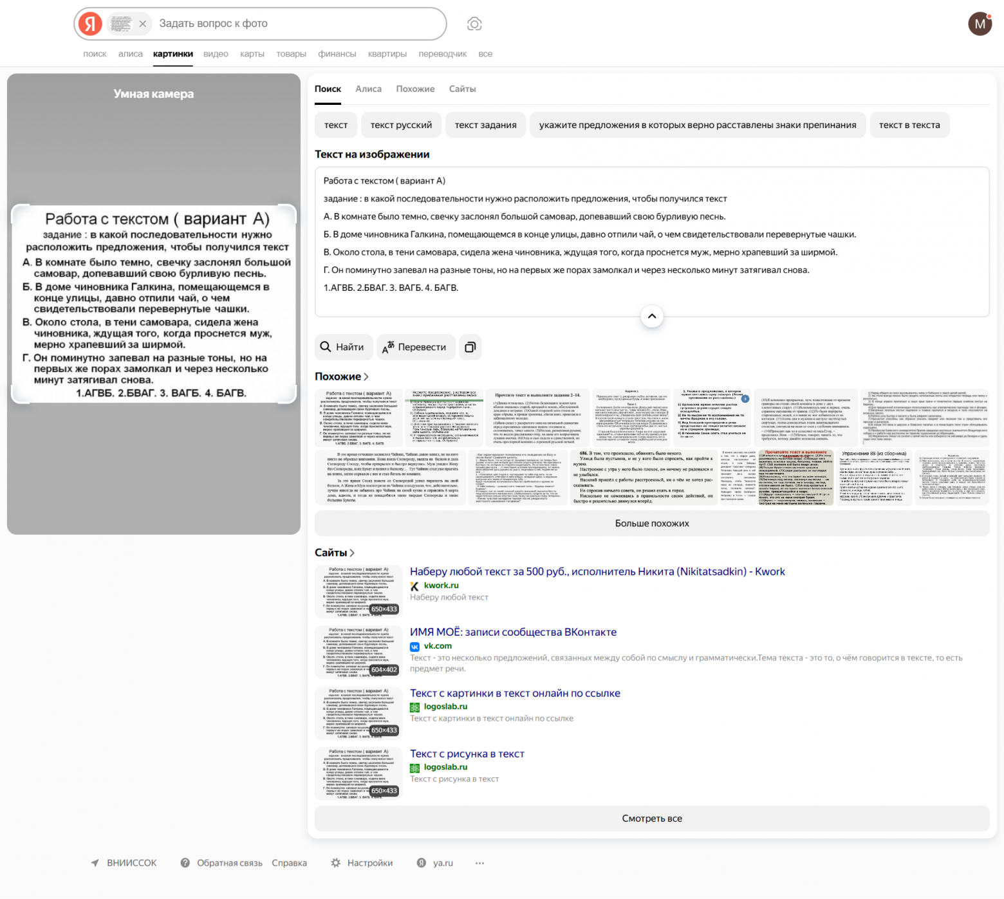Image resolution: width=1004 pixels, height=899 pixels.
Task: Switch to the Сайты tab
Action: pyautogui.click(x=462, y=89)
